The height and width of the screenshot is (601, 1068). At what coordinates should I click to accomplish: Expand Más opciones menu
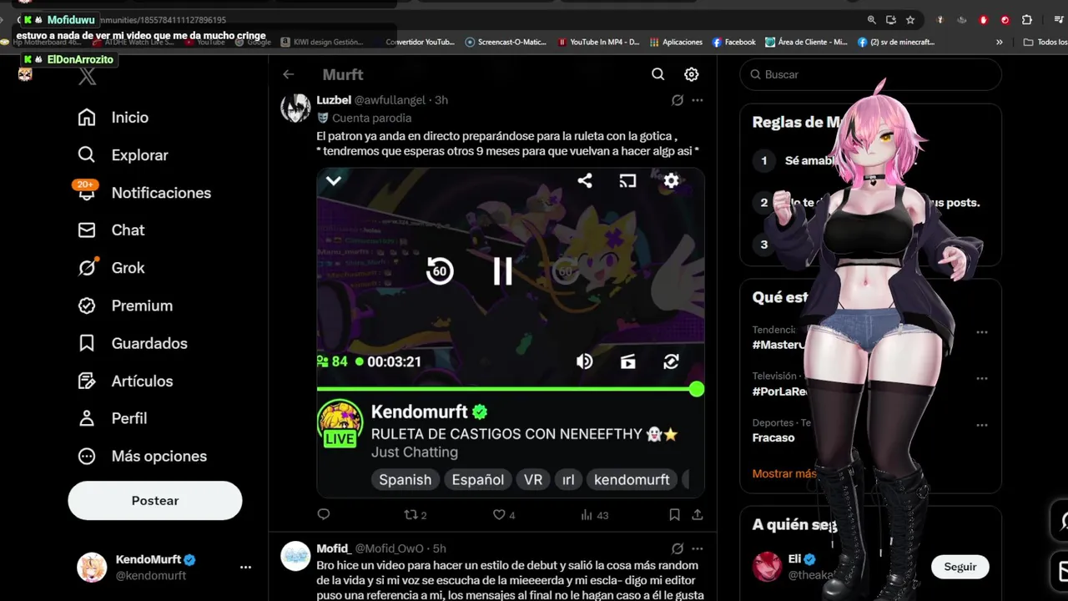click(x=142, y=456)
